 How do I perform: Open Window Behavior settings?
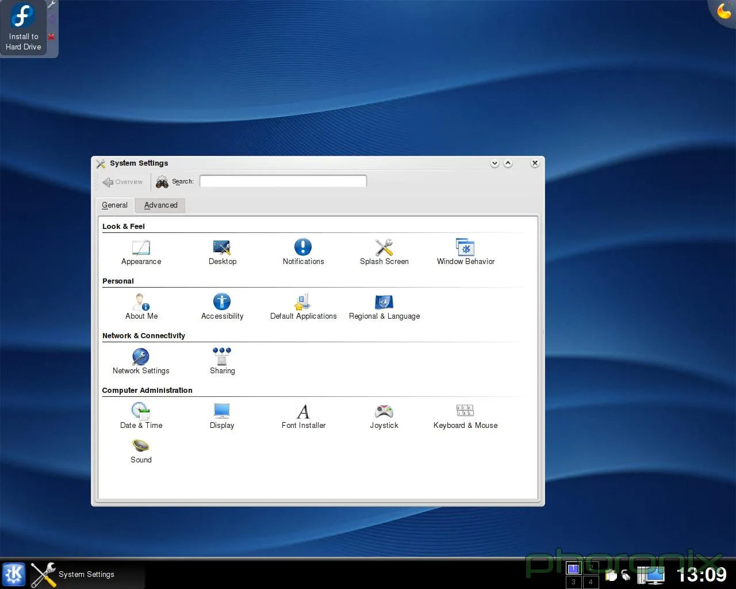[x=465, y=252]
